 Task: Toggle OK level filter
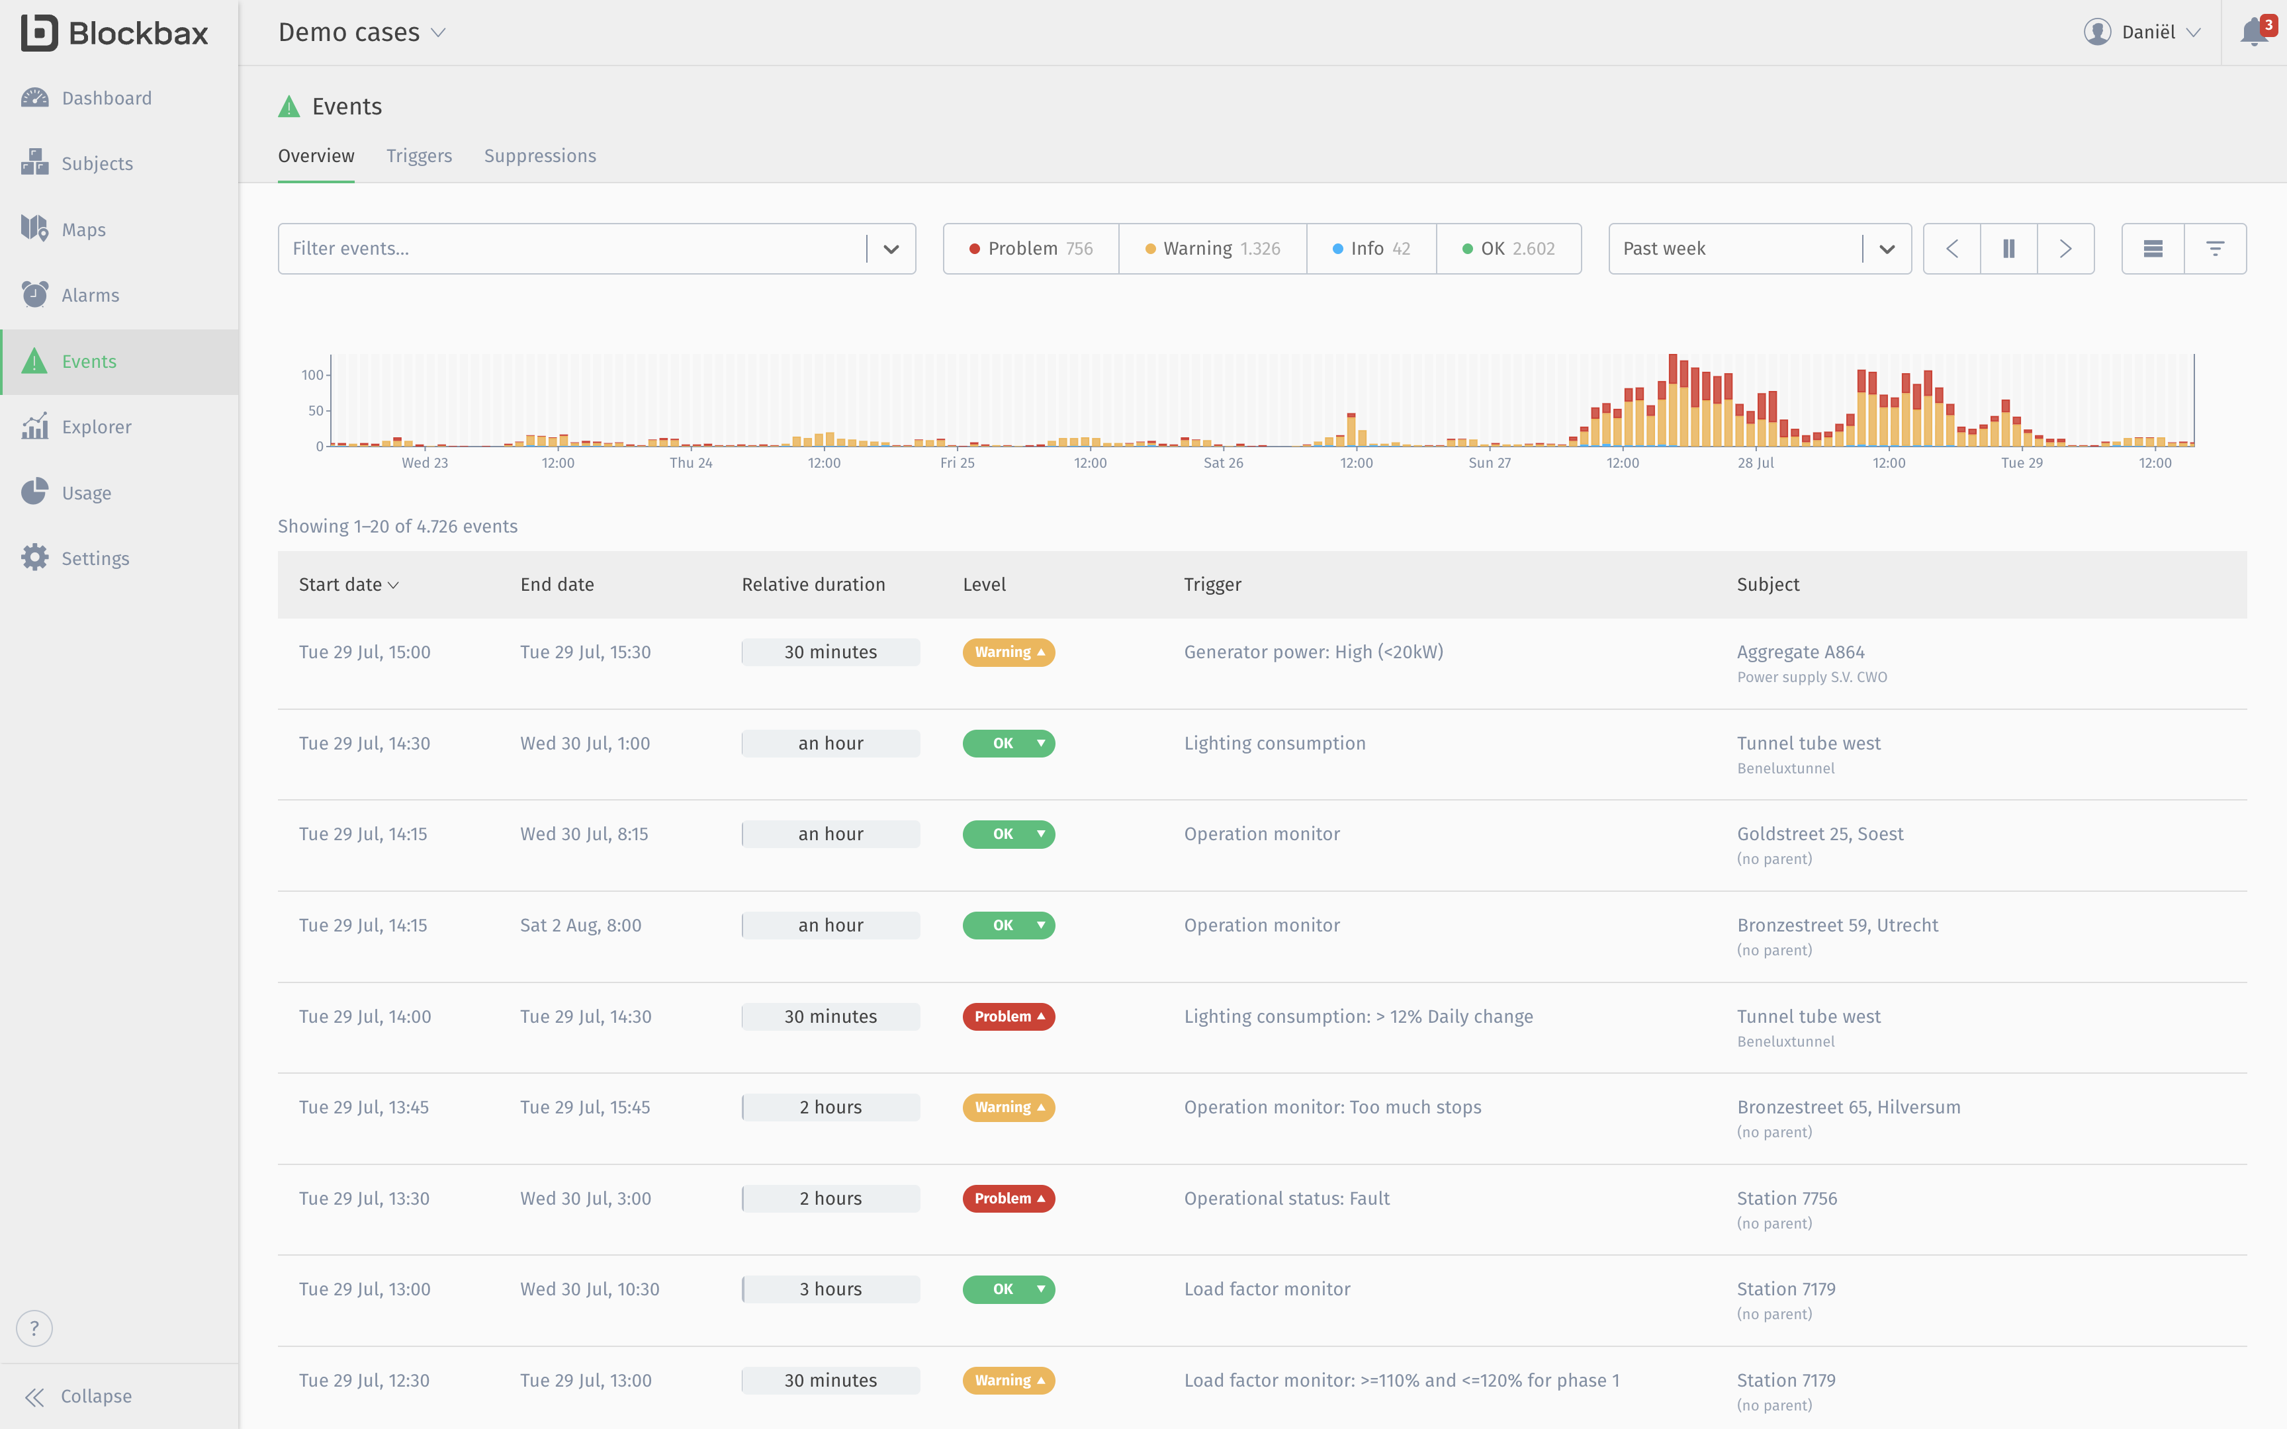click(x=1508, y=249)
